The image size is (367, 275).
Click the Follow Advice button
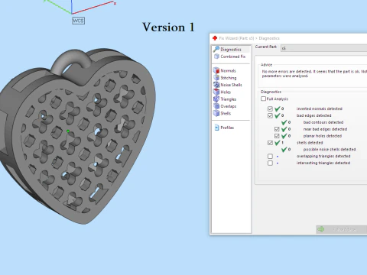click(x=342, y=229)
